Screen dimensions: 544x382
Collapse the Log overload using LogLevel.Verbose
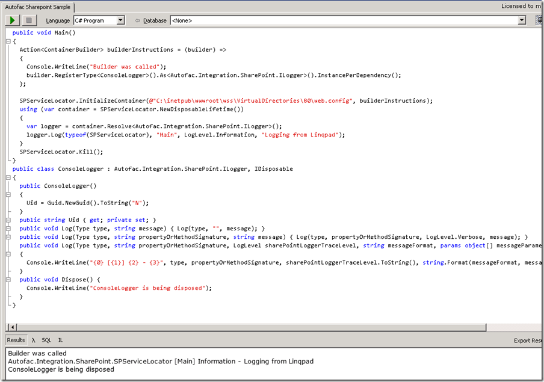pyautogui.click(x=8, y=237)
